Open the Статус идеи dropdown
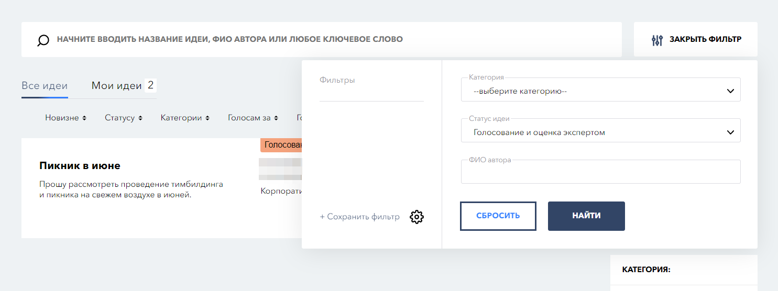 [600, 132]
